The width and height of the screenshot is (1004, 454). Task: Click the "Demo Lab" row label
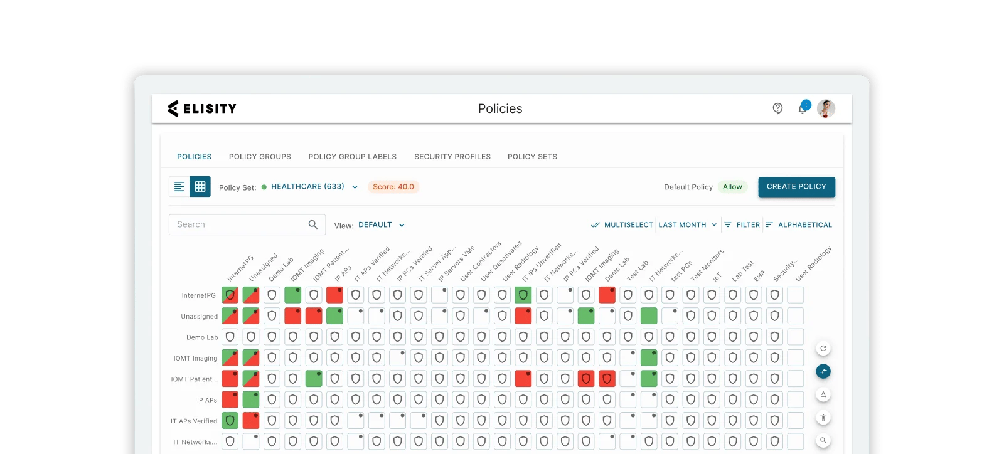click(x=202, y=337)
